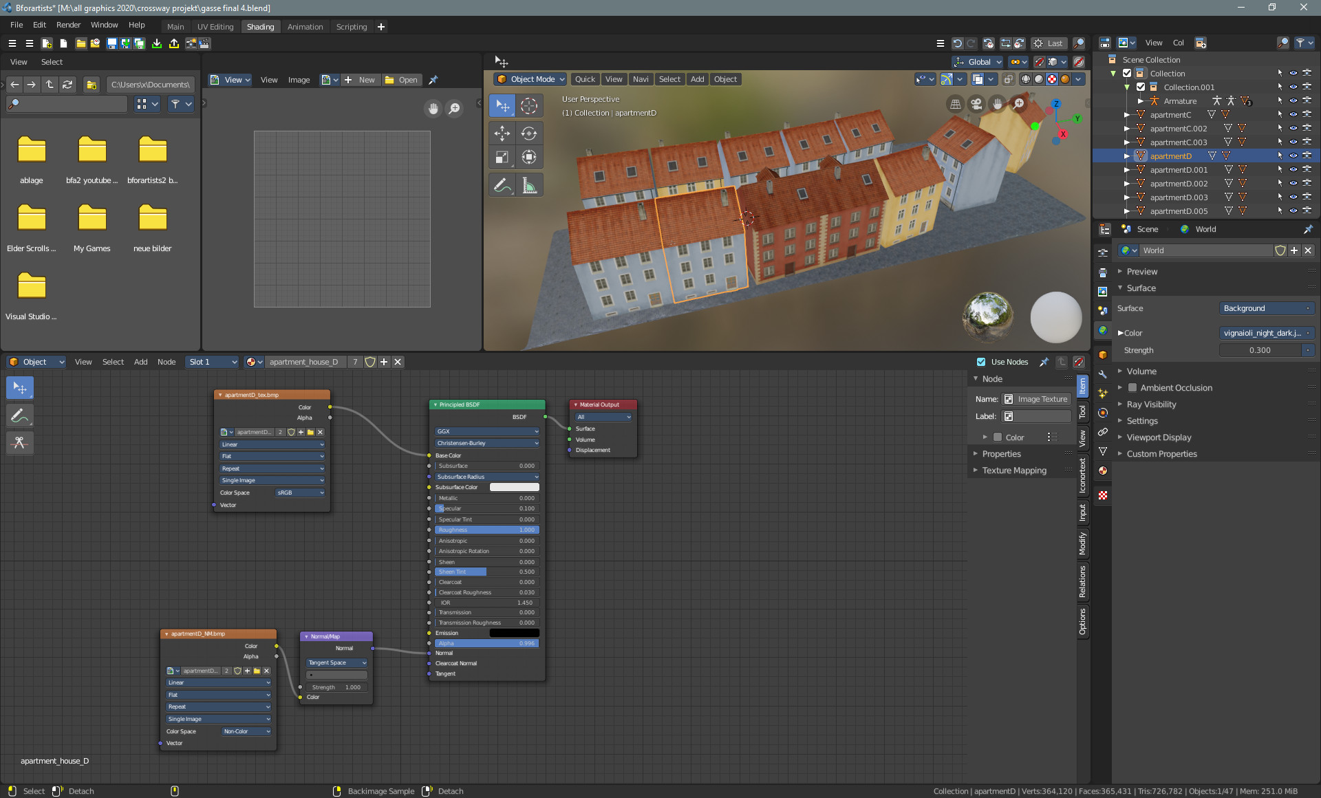The height and width of the screenshot is (798, 1321).
Task: Select the Rotate tool in viewport toolbar
Action: tap(528, 133)
